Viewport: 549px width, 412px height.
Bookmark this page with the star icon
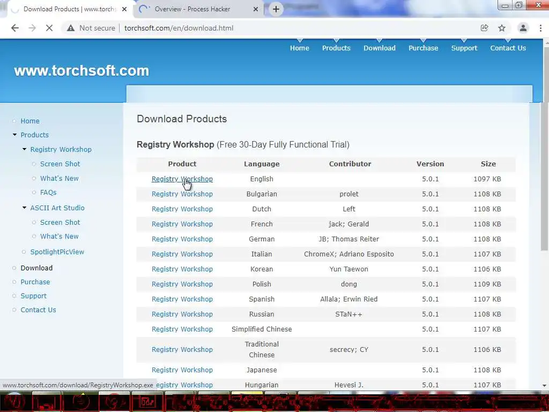502,28
